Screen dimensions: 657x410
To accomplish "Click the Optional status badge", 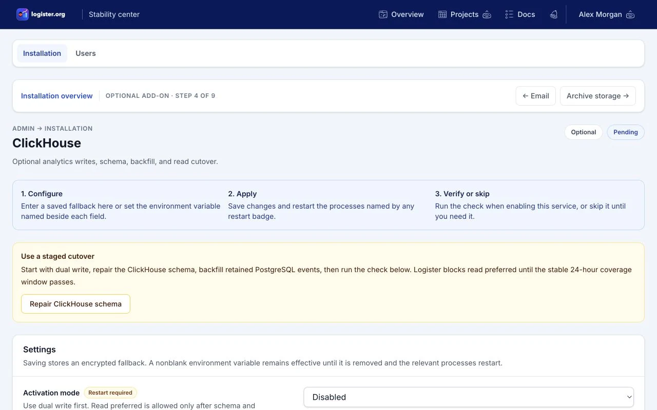I will (584, 132).
